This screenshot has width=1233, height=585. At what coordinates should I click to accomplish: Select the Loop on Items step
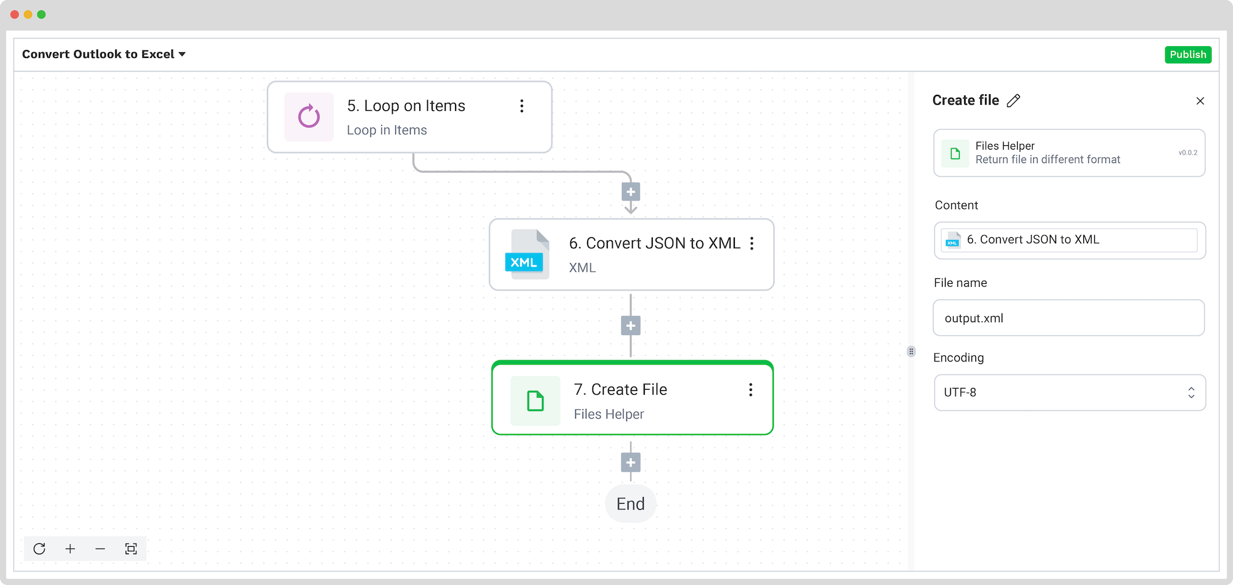[409, 117]
